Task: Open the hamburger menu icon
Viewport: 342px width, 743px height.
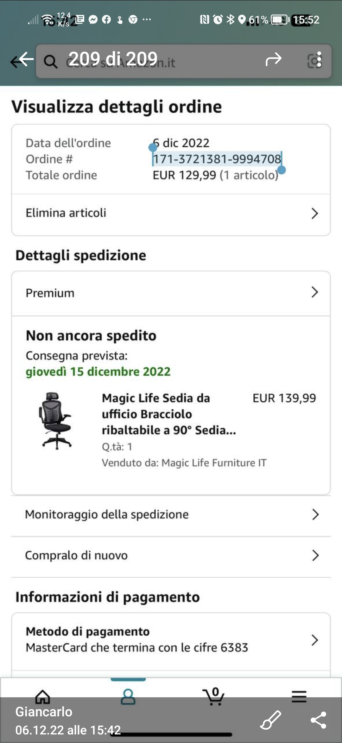Action: pyautogui.click(x=299, y=696)
